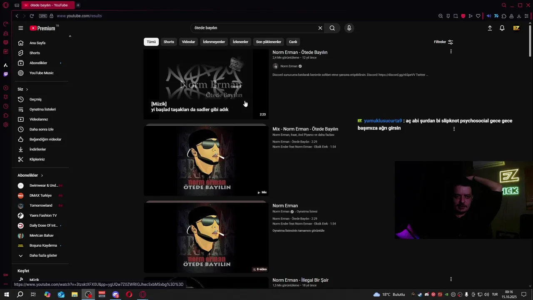Expand Daha fazla göster subscriptions
533x300 pixels.
(x=41, y=255)
